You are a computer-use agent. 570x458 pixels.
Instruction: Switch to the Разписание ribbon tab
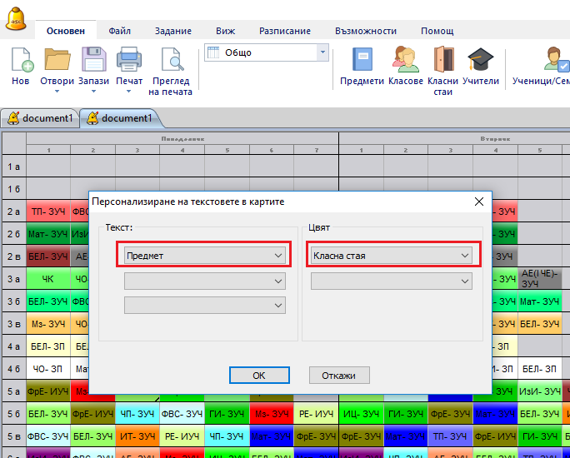click(x=284, y=31)
